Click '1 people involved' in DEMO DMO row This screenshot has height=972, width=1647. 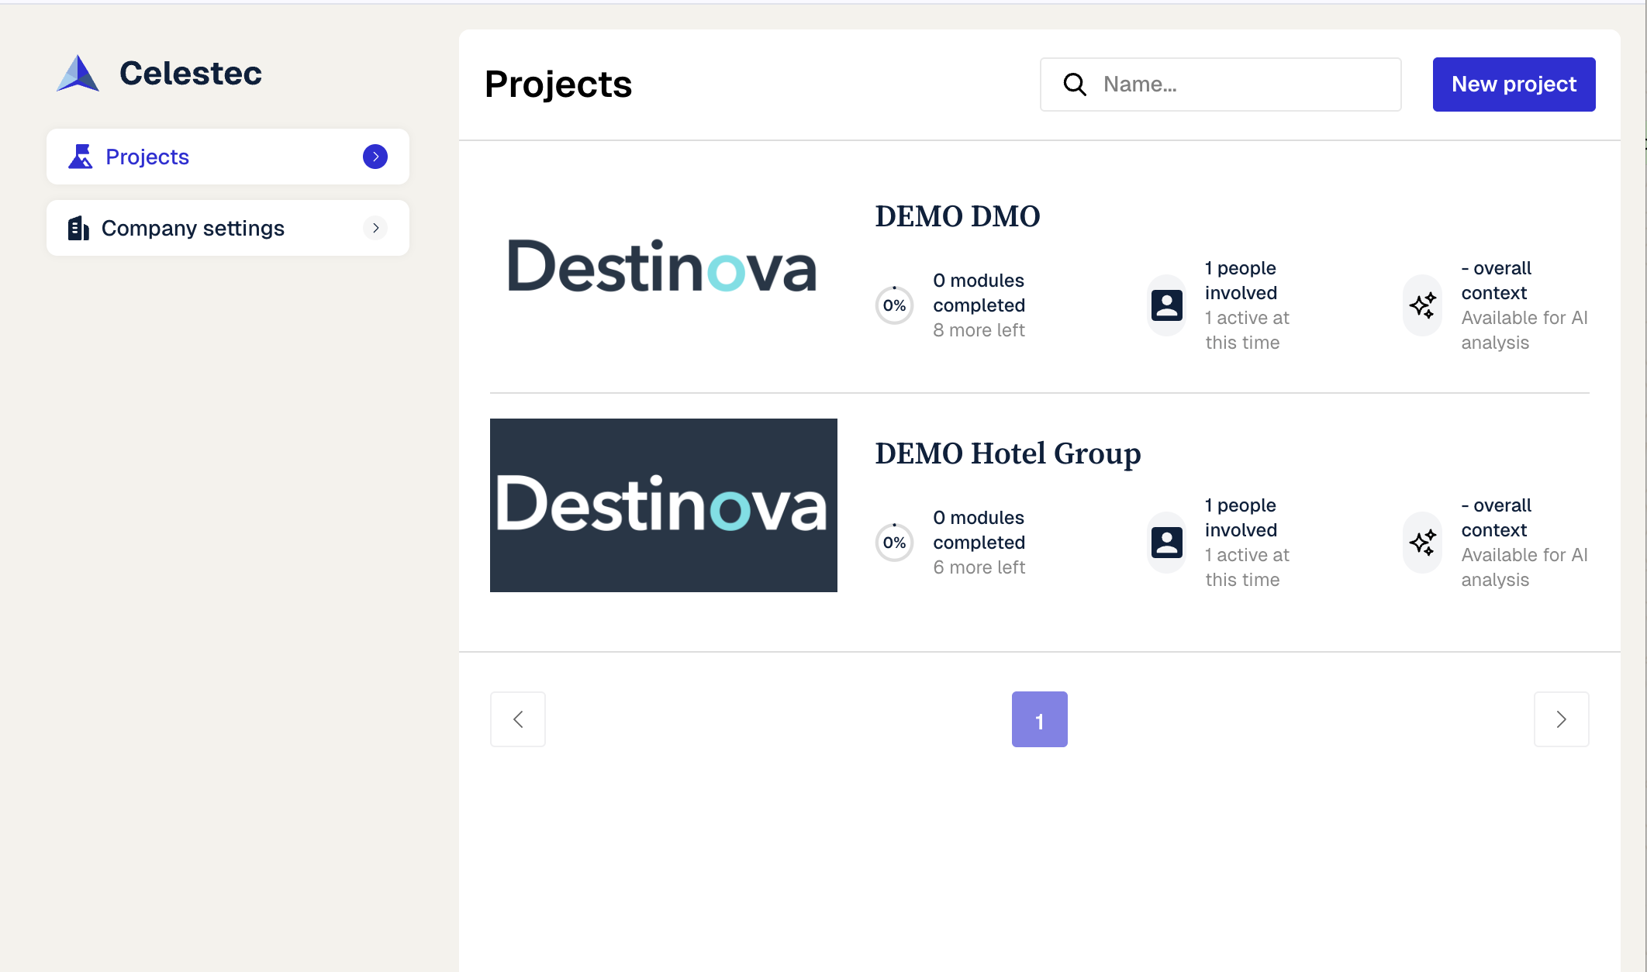click(x=1241, y=281)
